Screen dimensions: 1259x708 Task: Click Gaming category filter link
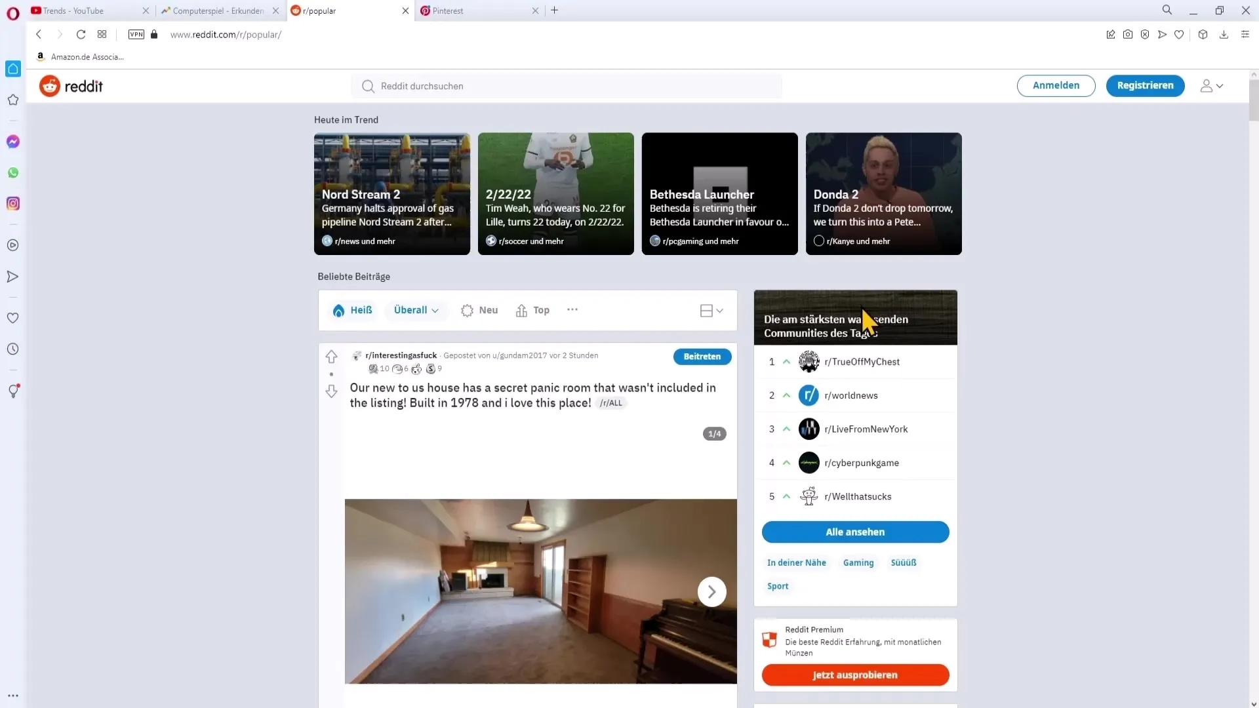click(x=858, y=562)
